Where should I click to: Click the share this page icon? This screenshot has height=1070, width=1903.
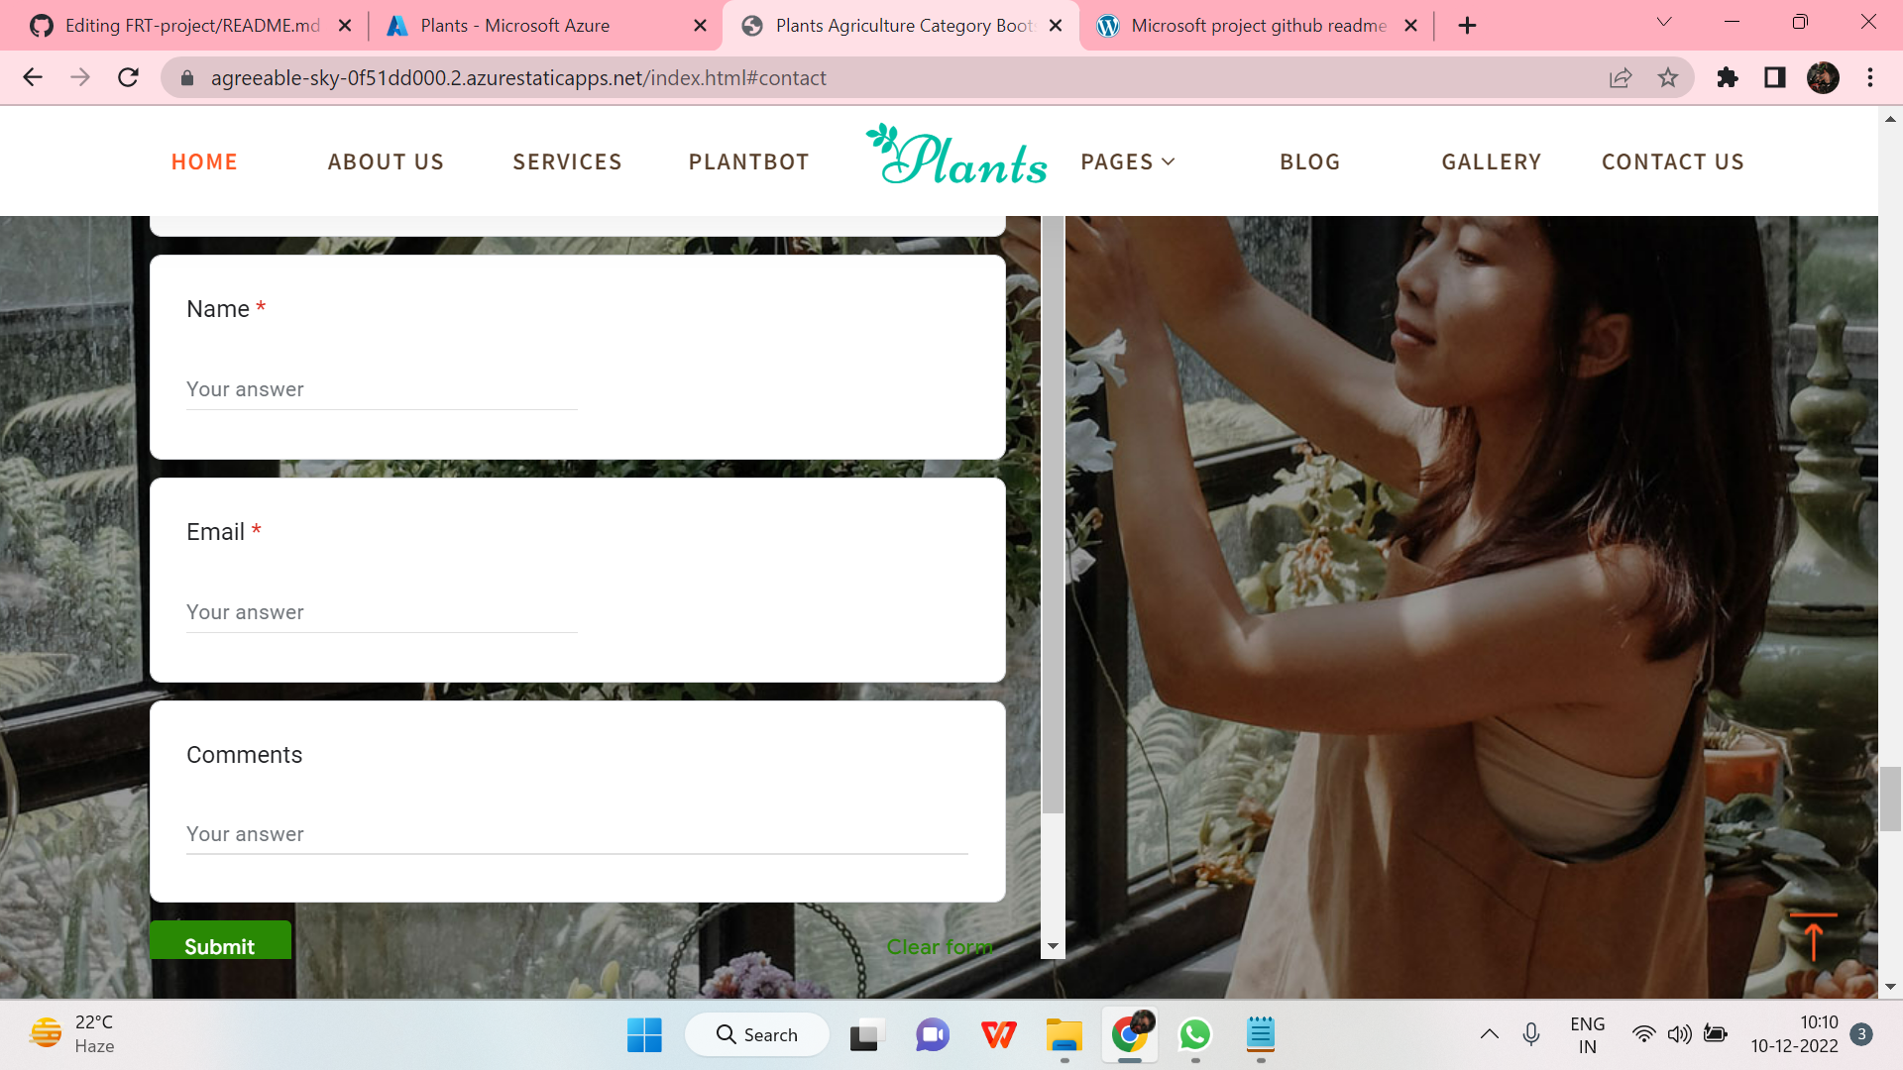pyautogui.click(x=1621, y=77)
